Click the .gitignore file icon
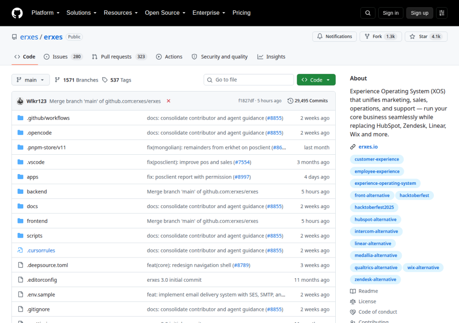The image size is (459, 323). [x=20, y=309]
